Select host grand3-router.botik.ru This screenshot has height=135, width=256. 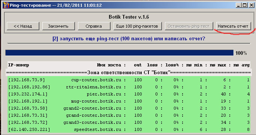click(92, 122)
